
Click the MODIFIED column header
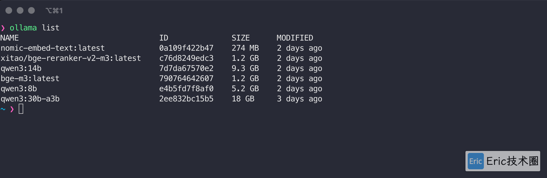295,38
